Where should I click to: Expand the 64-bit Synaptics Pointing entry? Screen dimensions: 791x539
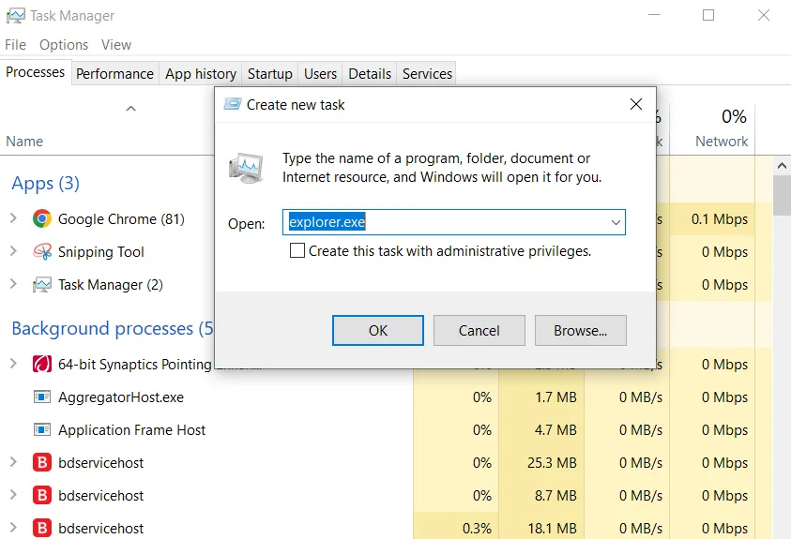click(x=14, y=363)
